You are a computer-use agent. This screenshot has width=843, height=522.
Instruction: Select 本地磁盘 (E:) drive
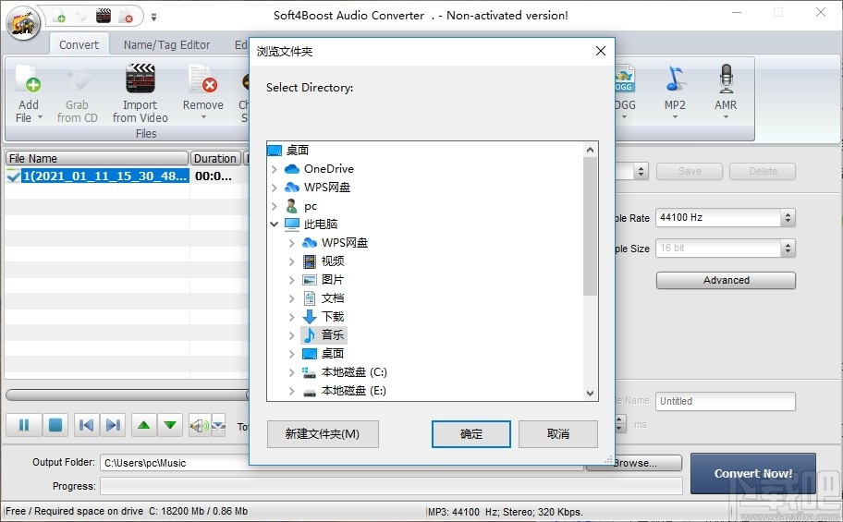click(x=354, y=390)
